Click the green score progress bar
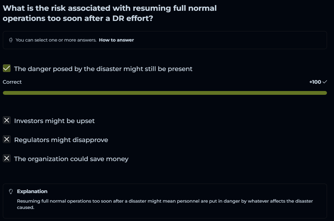The image size is (334, 221). (165, 93)
